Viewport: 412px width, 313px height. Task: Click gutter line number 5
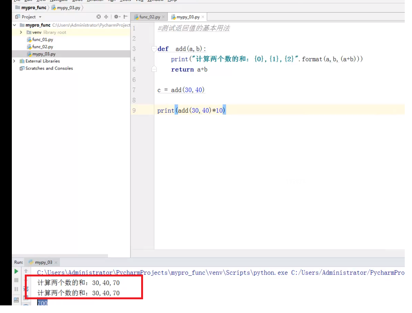(x=134, y=70)
